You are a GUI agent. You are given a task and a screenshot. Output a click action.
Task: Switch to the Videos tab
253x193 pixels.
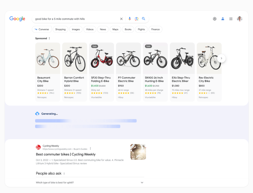point(90,29)
